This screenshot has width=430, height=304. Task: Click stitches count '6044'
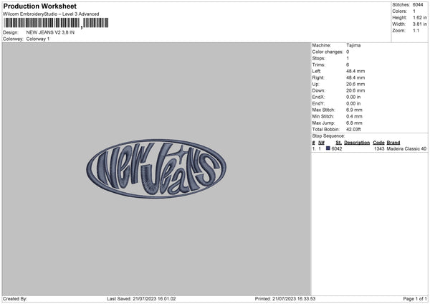tap(418, 5)
